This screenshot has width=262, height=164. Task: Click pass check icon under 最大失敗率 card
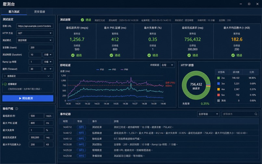click(x=149, y=55)
